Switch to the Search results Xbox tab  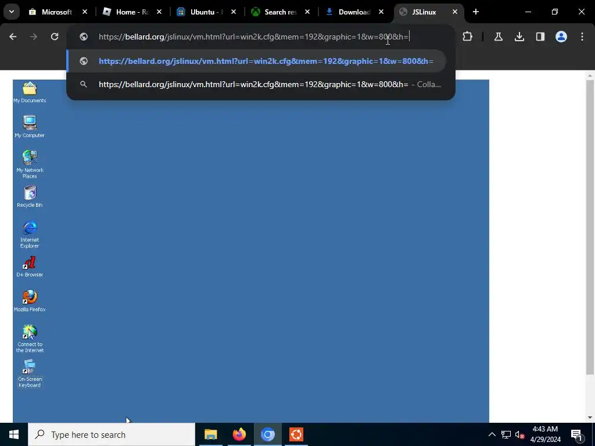(x=281, y=12)
